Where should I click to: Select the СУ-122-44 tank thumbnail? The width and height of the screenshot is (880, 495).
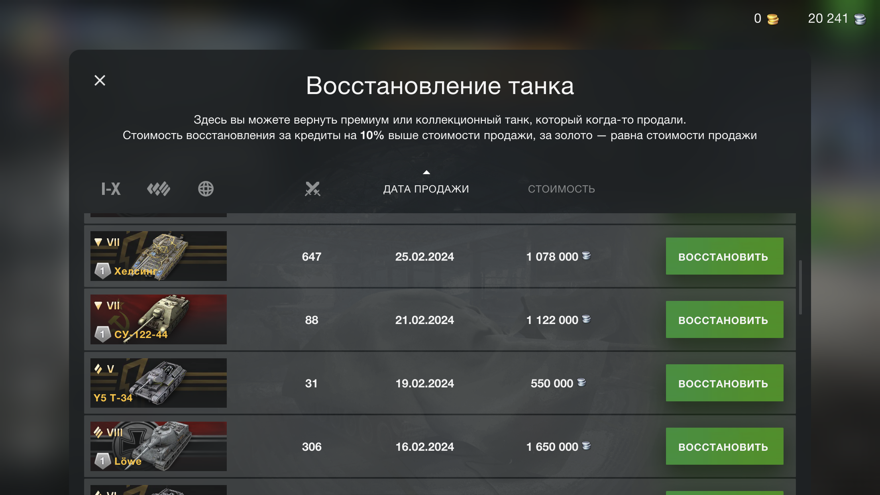159,320
